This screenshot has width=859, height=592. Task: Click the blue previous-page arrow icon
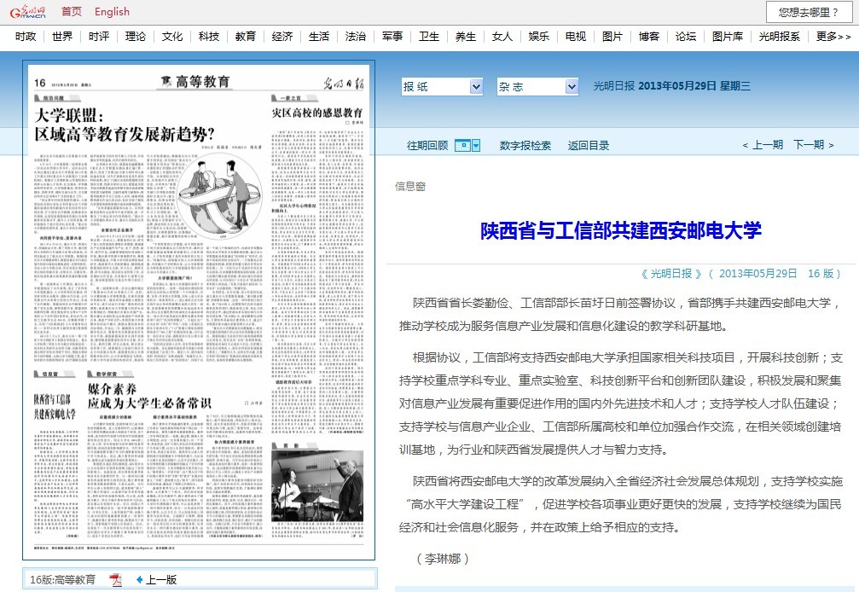click(x=139, y=580)
